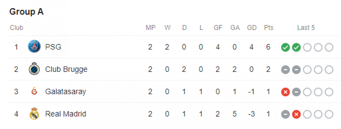Viewport: 341px width, 129px height.
Task: Click Real Madrid's grey draw icon
Action: click(x=285, y=115)
